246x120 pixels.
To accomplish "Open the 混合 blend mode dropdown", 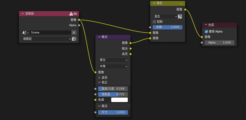I will pos(165,16).
